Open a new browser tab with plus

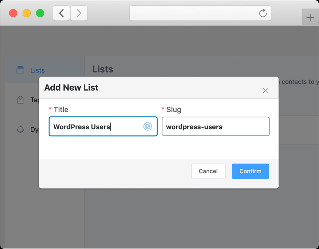pyautogui.click(x=310, y=18)
